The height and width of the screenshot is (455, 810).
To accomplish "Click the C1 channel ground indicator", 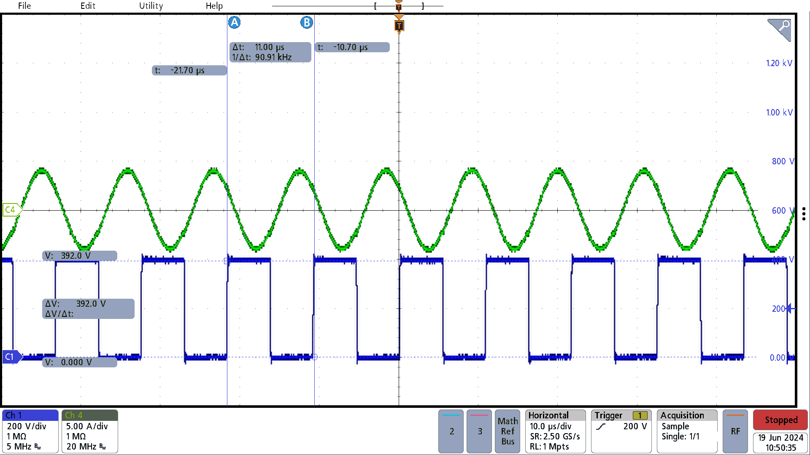I will [12, 357].
